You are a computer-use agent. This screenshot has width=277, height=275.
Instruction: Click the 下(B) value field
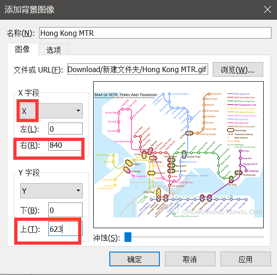click(65, 210)
